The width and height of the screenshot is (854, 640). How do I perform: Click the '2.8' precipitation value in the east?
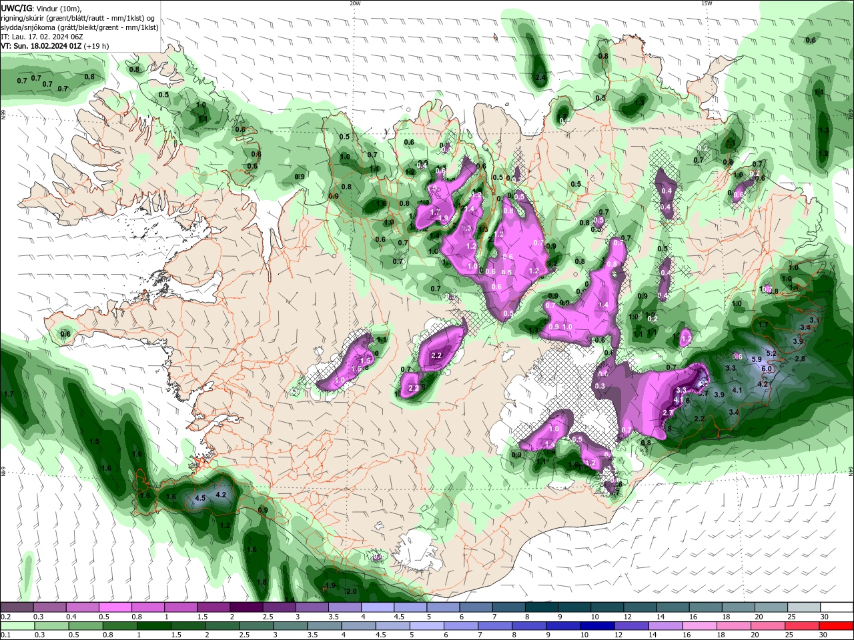[800, 359]
